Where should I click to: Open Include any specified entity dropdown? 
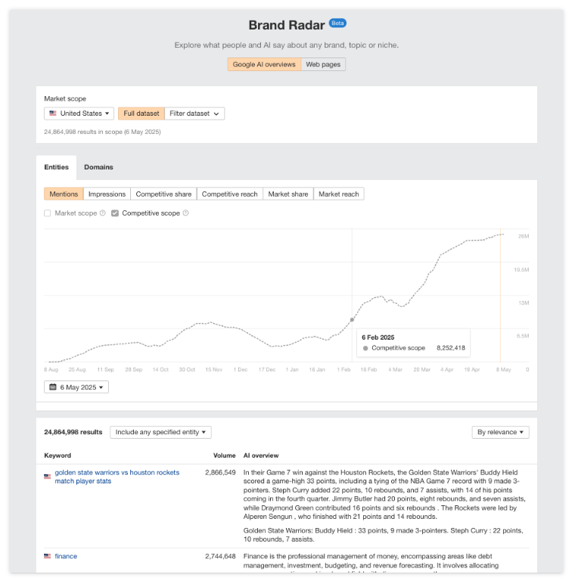(x=160, y=432)
